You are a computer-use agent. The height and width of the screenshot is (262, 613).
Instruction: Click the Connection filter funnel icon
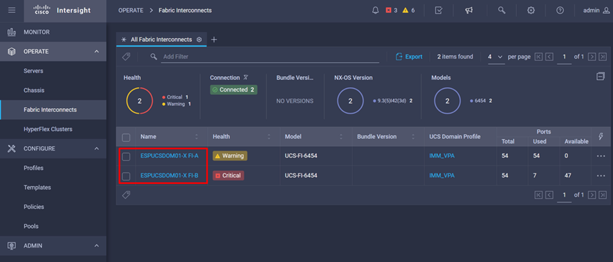pyautogui.click(x=246, y=77)
